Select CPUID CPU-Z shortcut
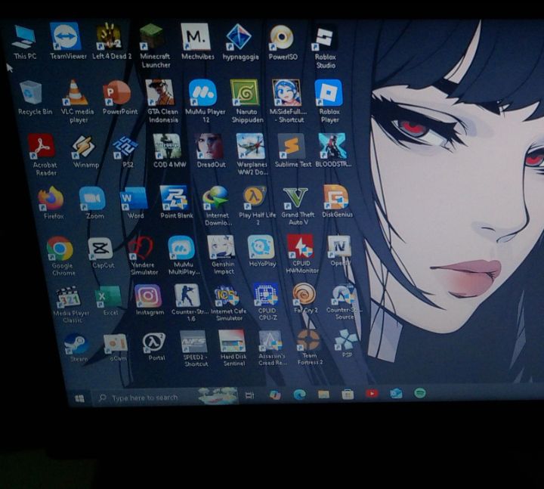Image resolution: width=544 pixels, height=489 pixels. click(x=267, y=302)
